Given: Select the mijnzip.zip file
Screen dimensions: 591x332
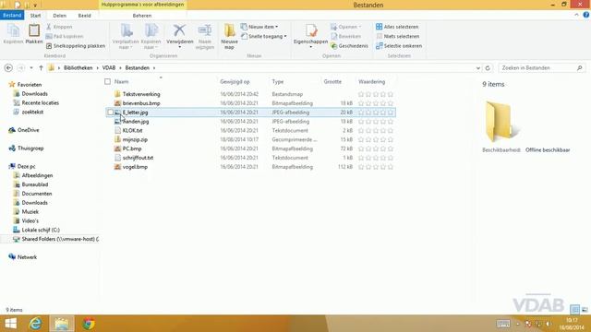Looking at the screenshot, I should pyautogui.click(x=135, y=139).
